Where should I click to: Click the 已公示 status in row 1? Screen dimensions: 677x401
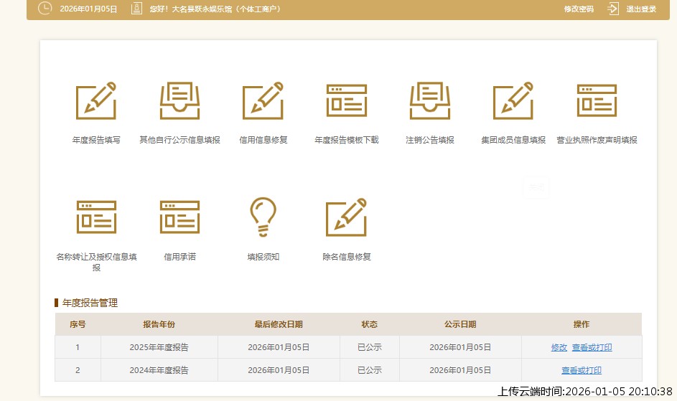(370, 347)
